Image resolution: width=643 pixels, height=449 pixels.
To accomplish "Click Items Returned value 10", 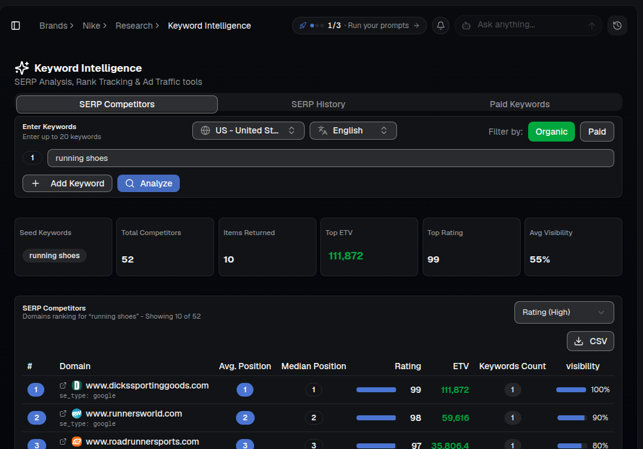I will [228, 259].
